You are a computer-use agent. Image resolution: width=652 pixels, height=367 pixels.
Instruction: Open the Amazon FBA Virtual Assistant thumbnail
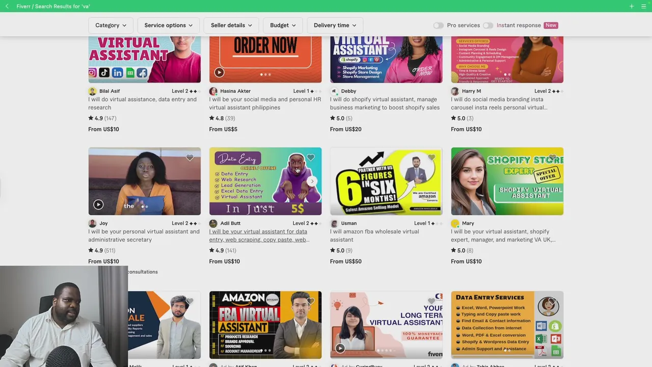[x=265, y=325]
